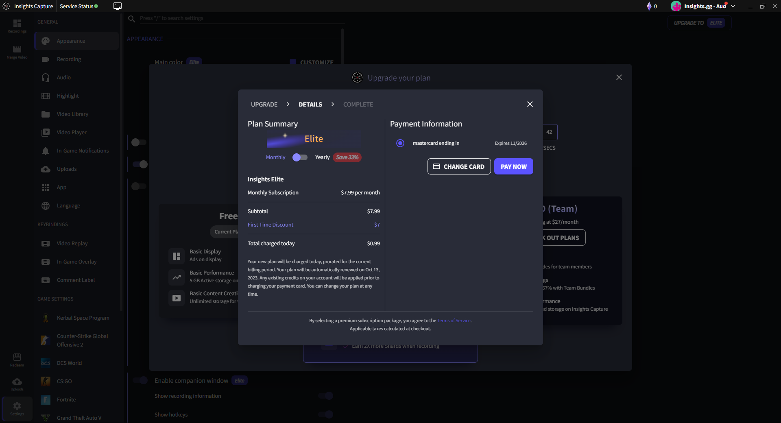The height and width of the screenshot is (423, 781).
Task: Click the App grid icon
Action: point(46,188)
